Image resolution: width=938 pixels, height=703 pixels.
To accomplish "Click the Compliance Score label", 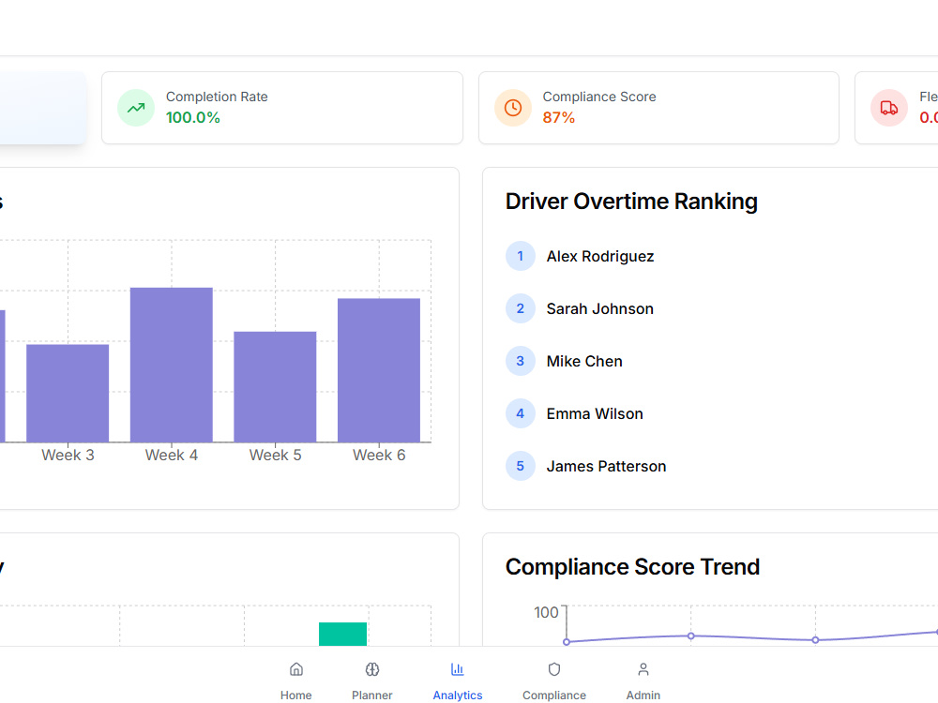I will [x=599, y=97].
